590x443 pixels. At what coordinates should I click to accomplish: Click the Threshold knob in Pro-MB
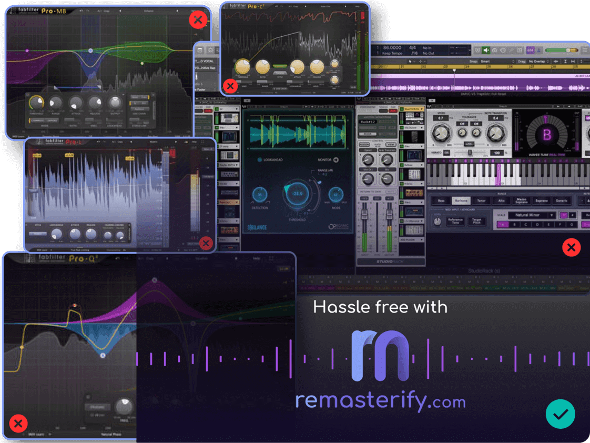[x=36, y=102]
